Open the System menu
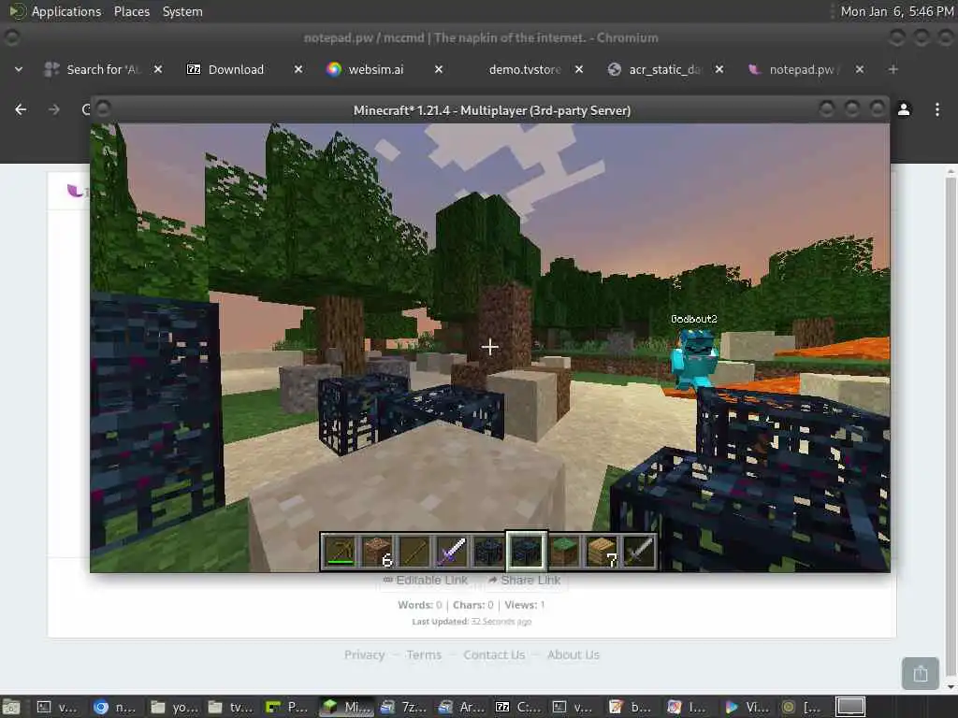The width and height of the screenshot is (958, 718). click(x=182, y=11)
